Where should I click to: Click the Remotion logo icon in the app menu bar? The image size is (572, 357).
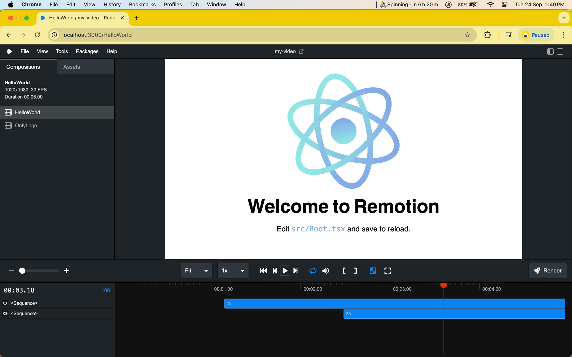9,51
